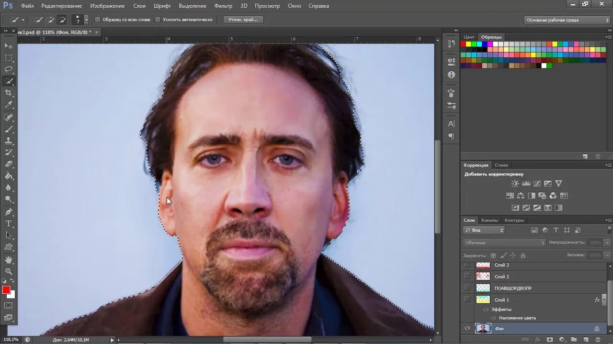The height and width of the screenshot is (344, 613).
Task: Open the 'Файл' menu
Action: pos(27,6)
